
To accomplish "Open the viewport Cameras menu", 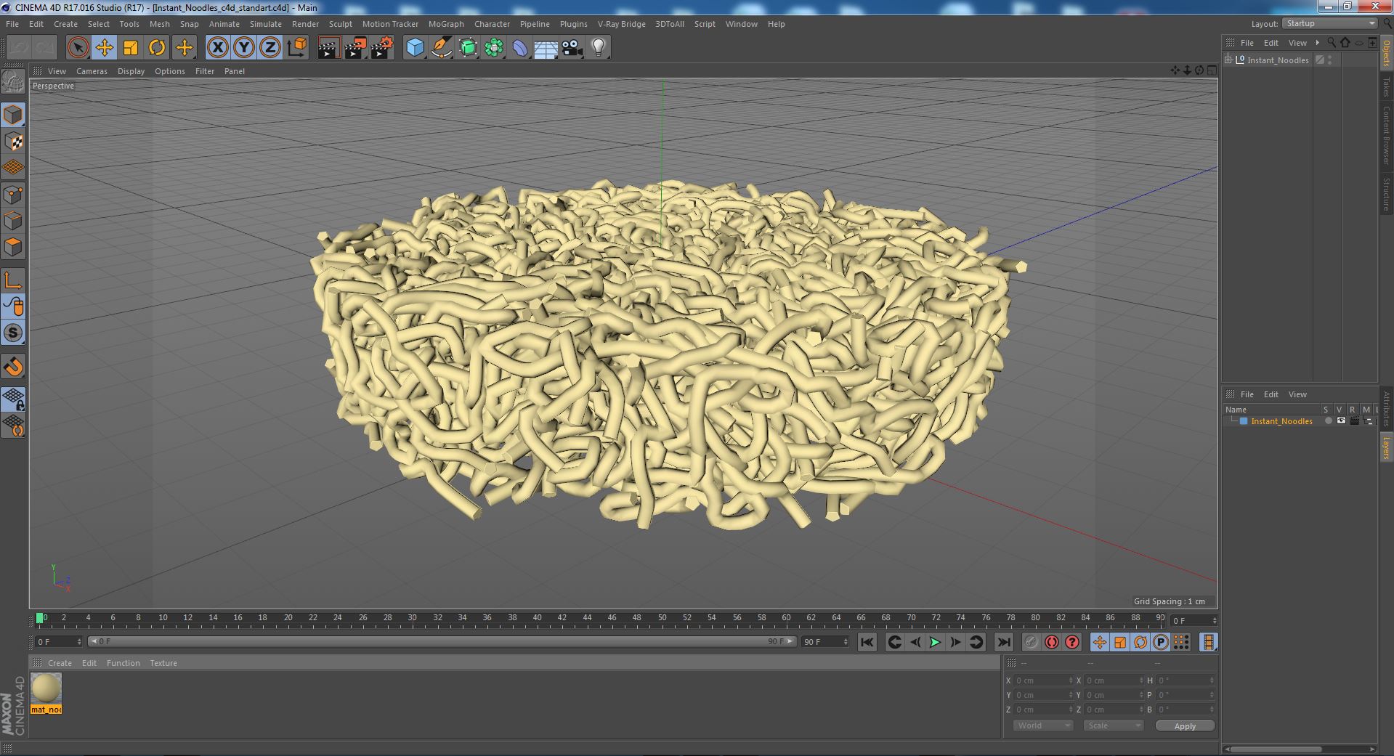I will click(92, 71).
